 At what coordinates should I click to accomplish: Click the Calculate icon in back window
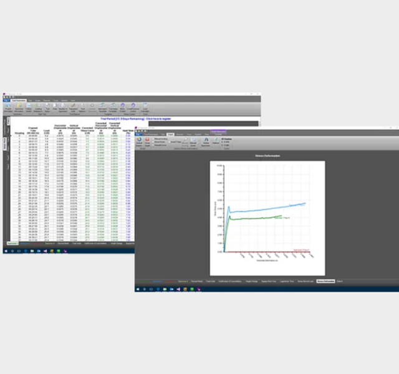[x=145, y=107]
